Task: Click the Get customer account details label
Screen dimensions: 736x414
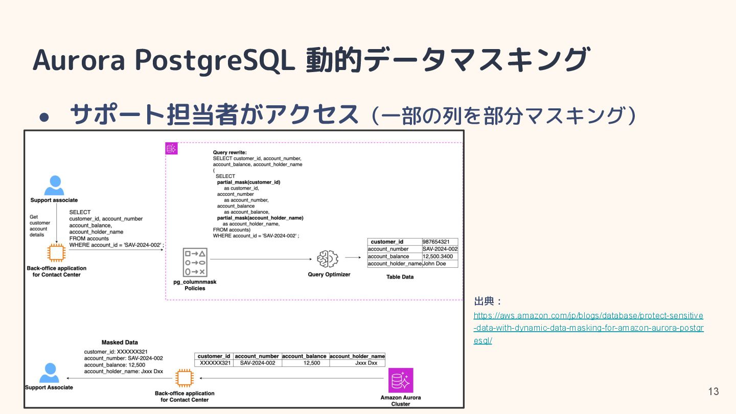Action: (40, 226)
